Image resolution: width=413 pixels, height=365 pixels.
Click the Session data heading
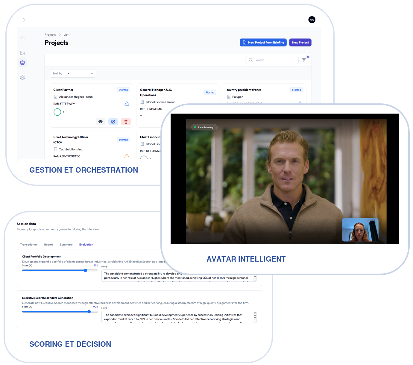[x=26, y=224]
